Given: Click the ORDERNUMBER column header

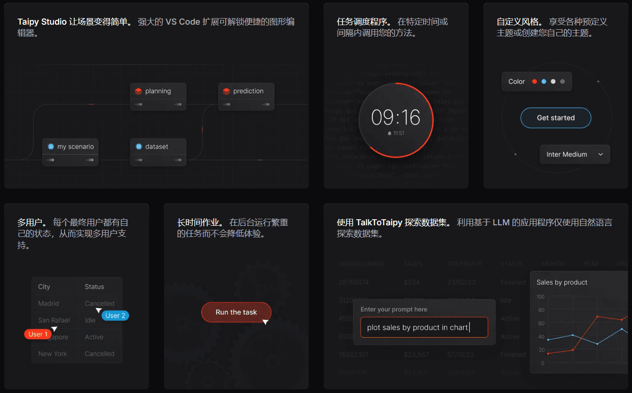Looking at the screenshot, I should tap(361, 264).
